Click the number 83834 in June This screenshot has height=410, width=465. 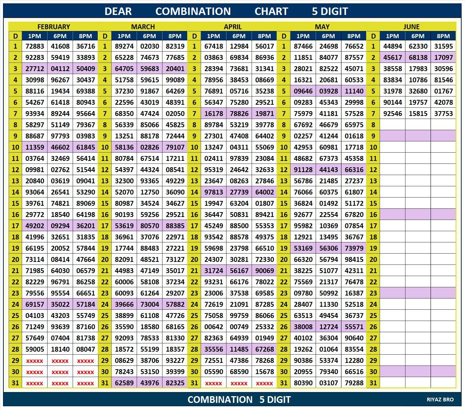392,80
